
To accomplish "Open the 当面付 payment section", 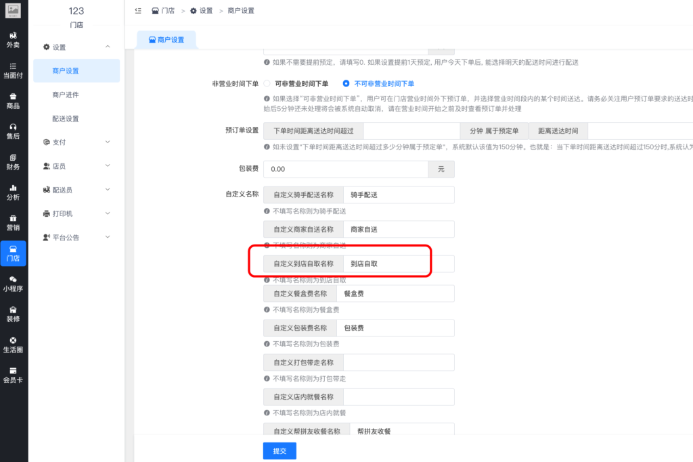I will 14,71.
